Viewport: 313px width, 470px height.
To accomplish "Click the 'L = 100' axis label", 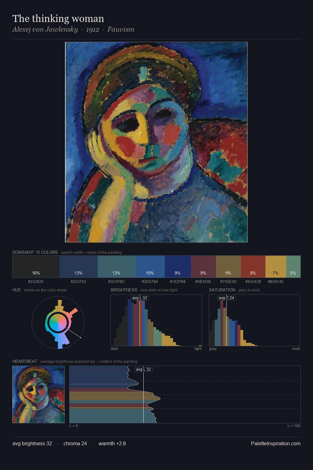I will [294, 426].
